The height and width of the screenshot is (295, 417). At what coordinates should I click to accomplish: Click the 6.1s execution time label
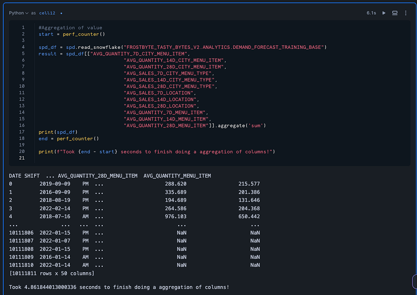(371, 13)
